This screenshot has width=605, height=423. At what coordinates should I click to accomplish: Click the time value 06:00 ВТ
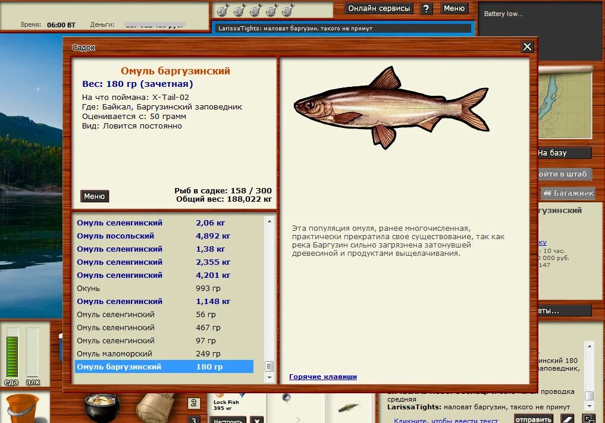61,25
